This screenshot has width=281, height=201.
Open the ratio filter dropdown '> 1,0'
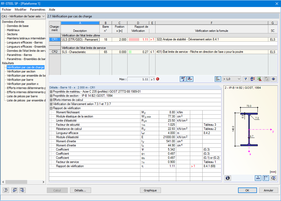click(232, 79)
